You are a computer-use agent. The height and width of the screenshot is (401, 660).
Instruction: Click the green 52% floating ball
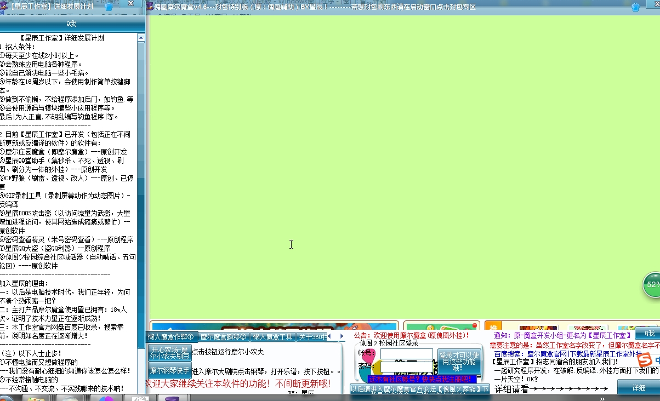point(652,285)
